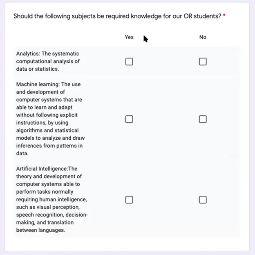Select No for Artificial Intelligence

pos(203,200)
